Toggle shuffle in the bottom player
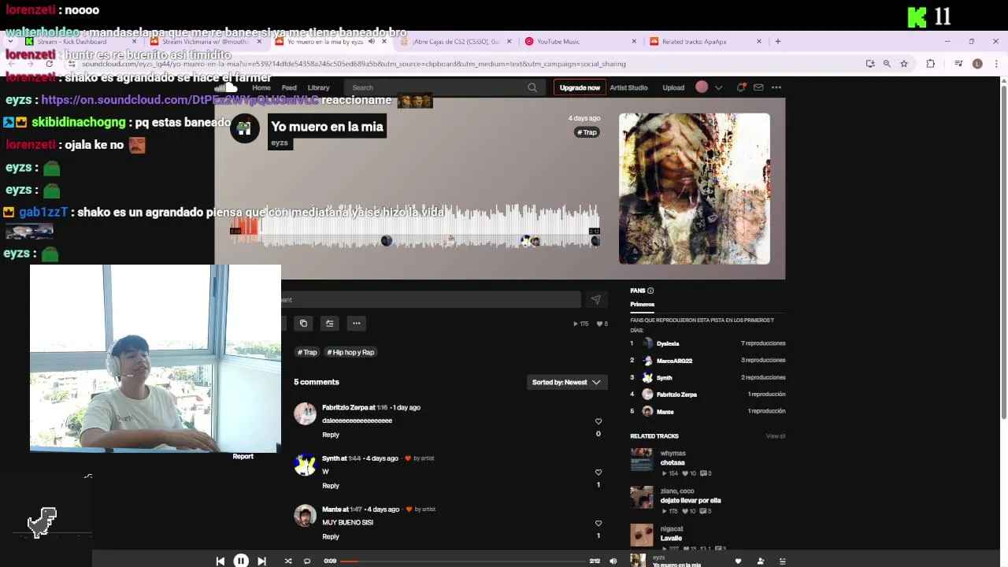 click(x=288, y=561)
